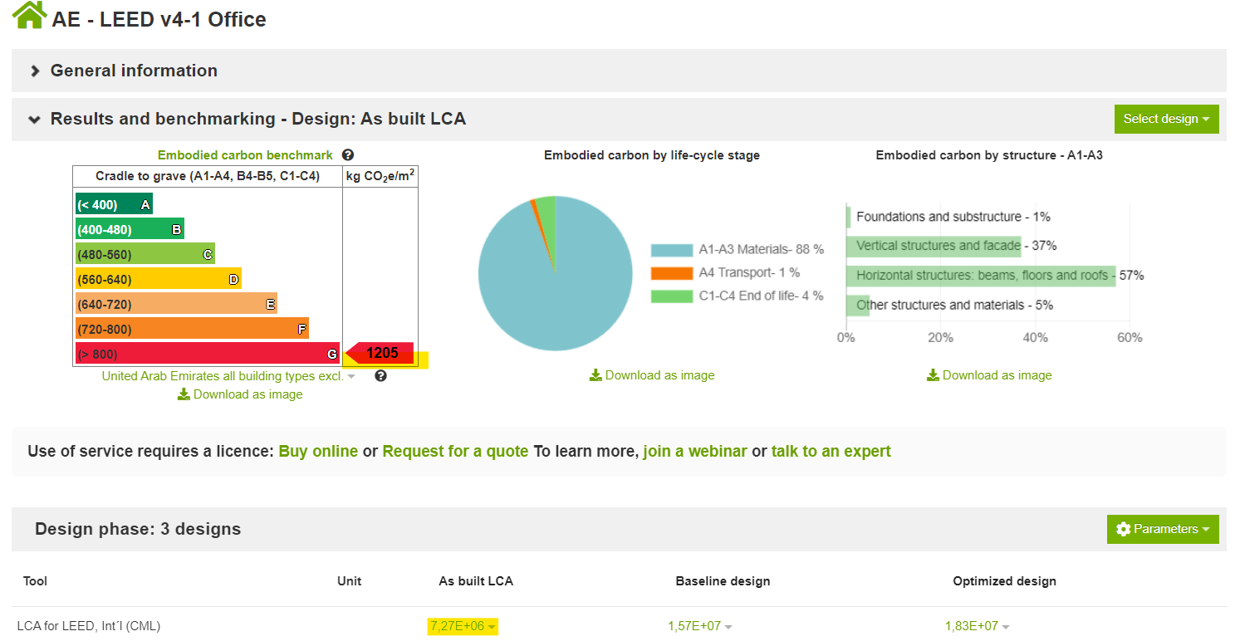Expand the General information section
Image resolution: width=1240 pixels, height=641 pixels.
pos(35,71)
